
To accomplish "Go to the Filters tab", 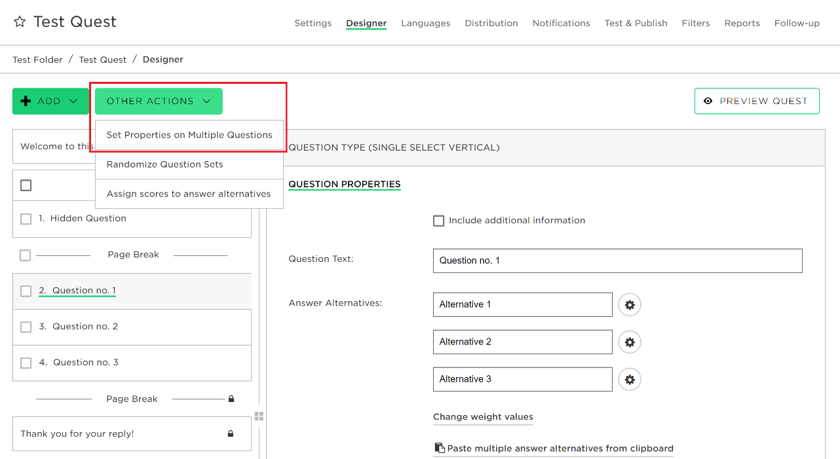I will (696, 23).
